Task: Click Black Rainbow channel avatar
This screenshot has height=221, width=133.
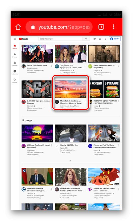Action: point(24,66)
